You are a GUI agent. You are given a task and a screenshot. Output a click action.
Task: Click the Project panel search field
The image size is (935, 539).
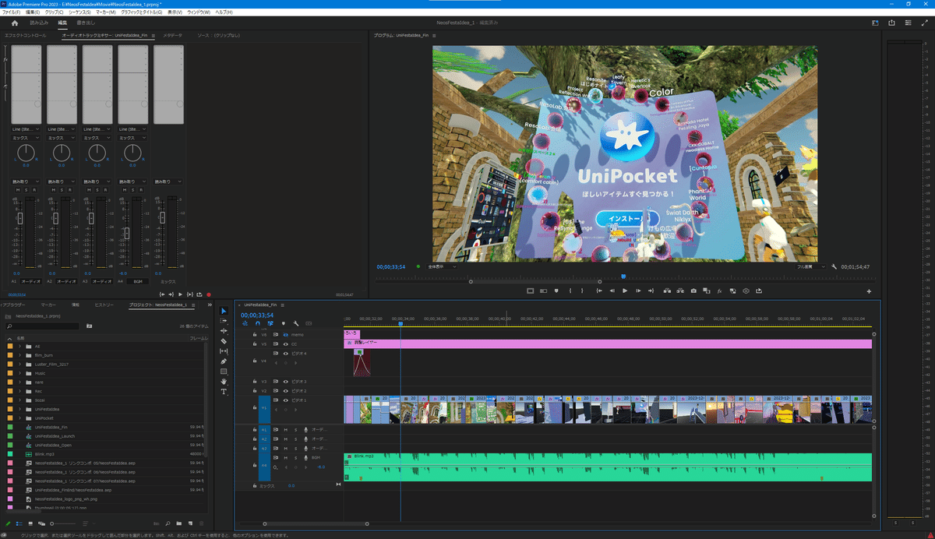(x=41, y=326)
